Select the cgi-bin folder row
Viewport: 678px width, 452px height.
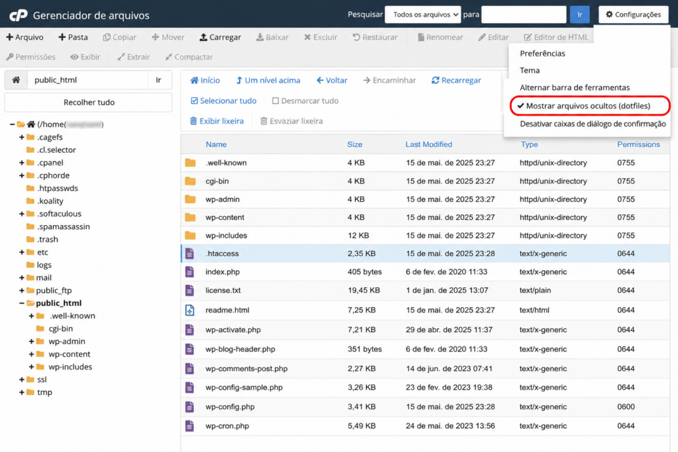click(426, 181)
